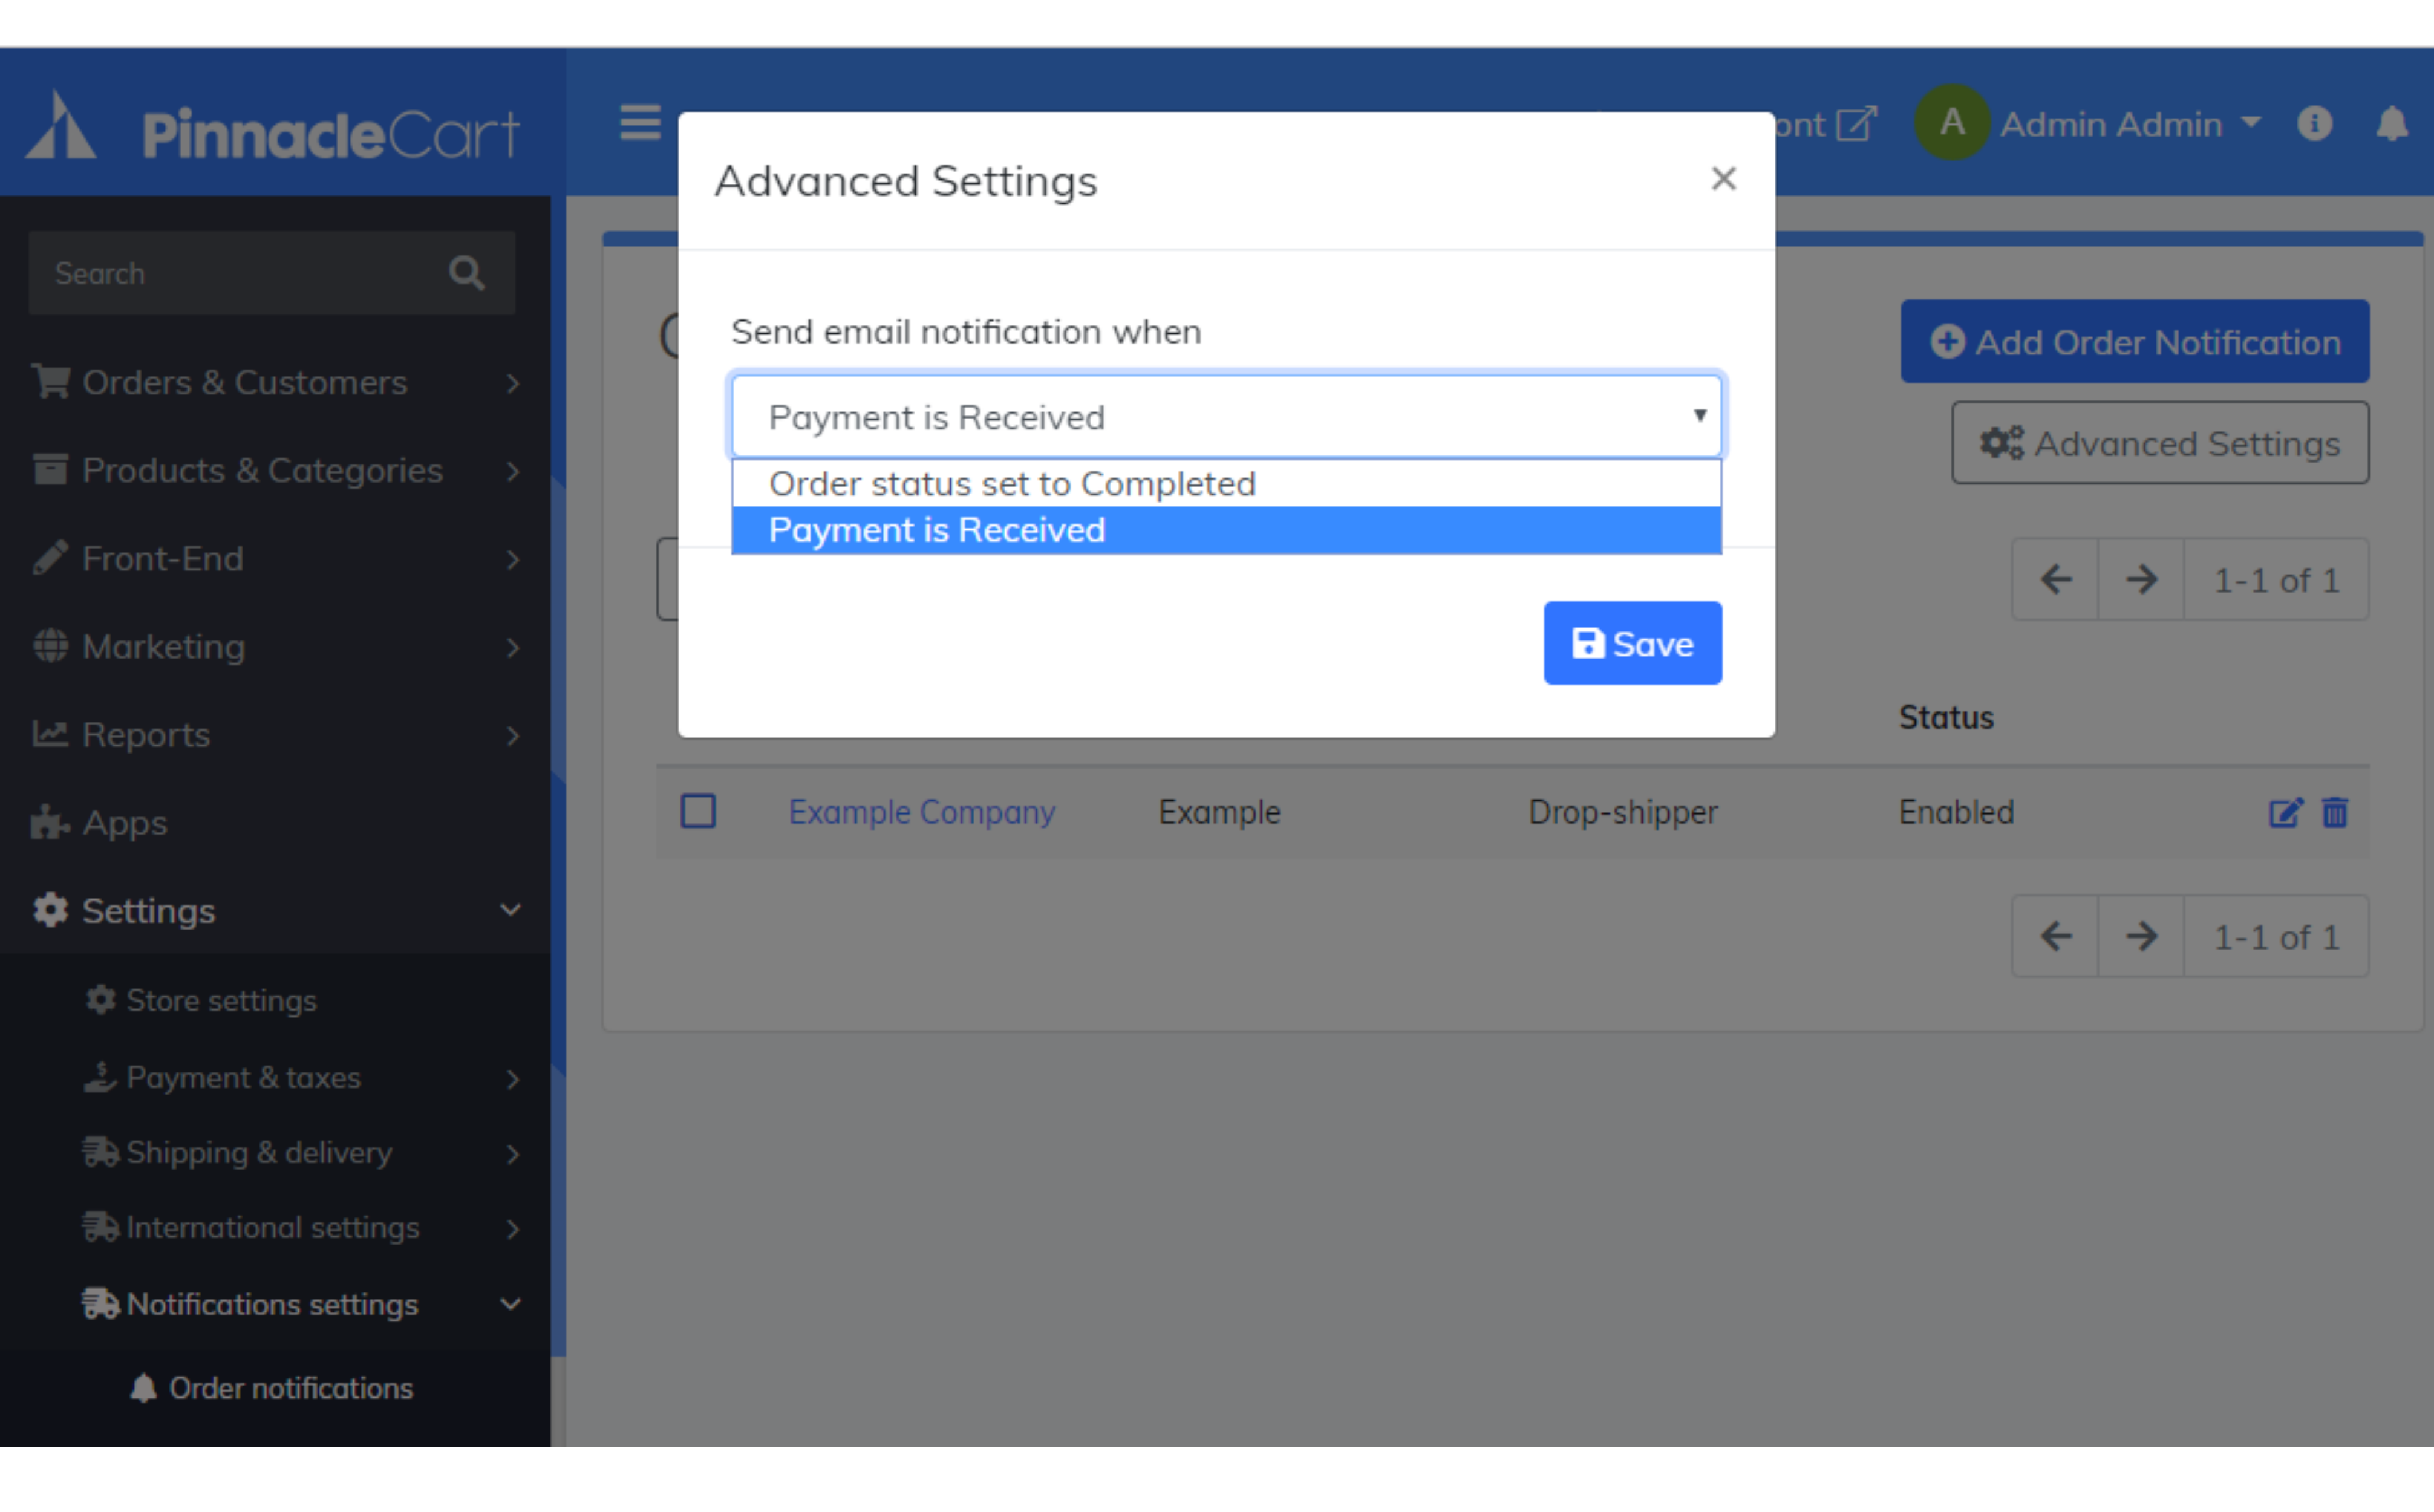Check the Example Company row checkbox
The width and height of the screenshot is (2434, 1512).
pos(698,811)
